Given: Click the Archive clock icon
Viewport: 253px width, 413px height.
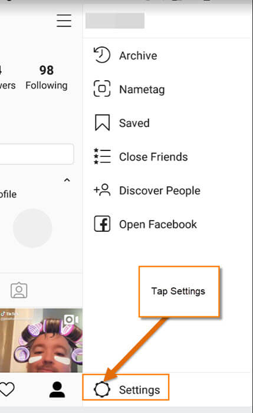Looking at the screenshot, I should click(x=102, y=55).
